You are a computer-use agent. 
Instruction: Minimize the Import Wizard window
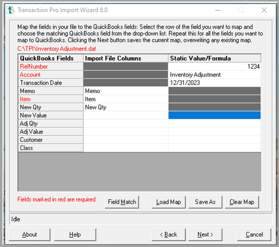tap(218, 10)
